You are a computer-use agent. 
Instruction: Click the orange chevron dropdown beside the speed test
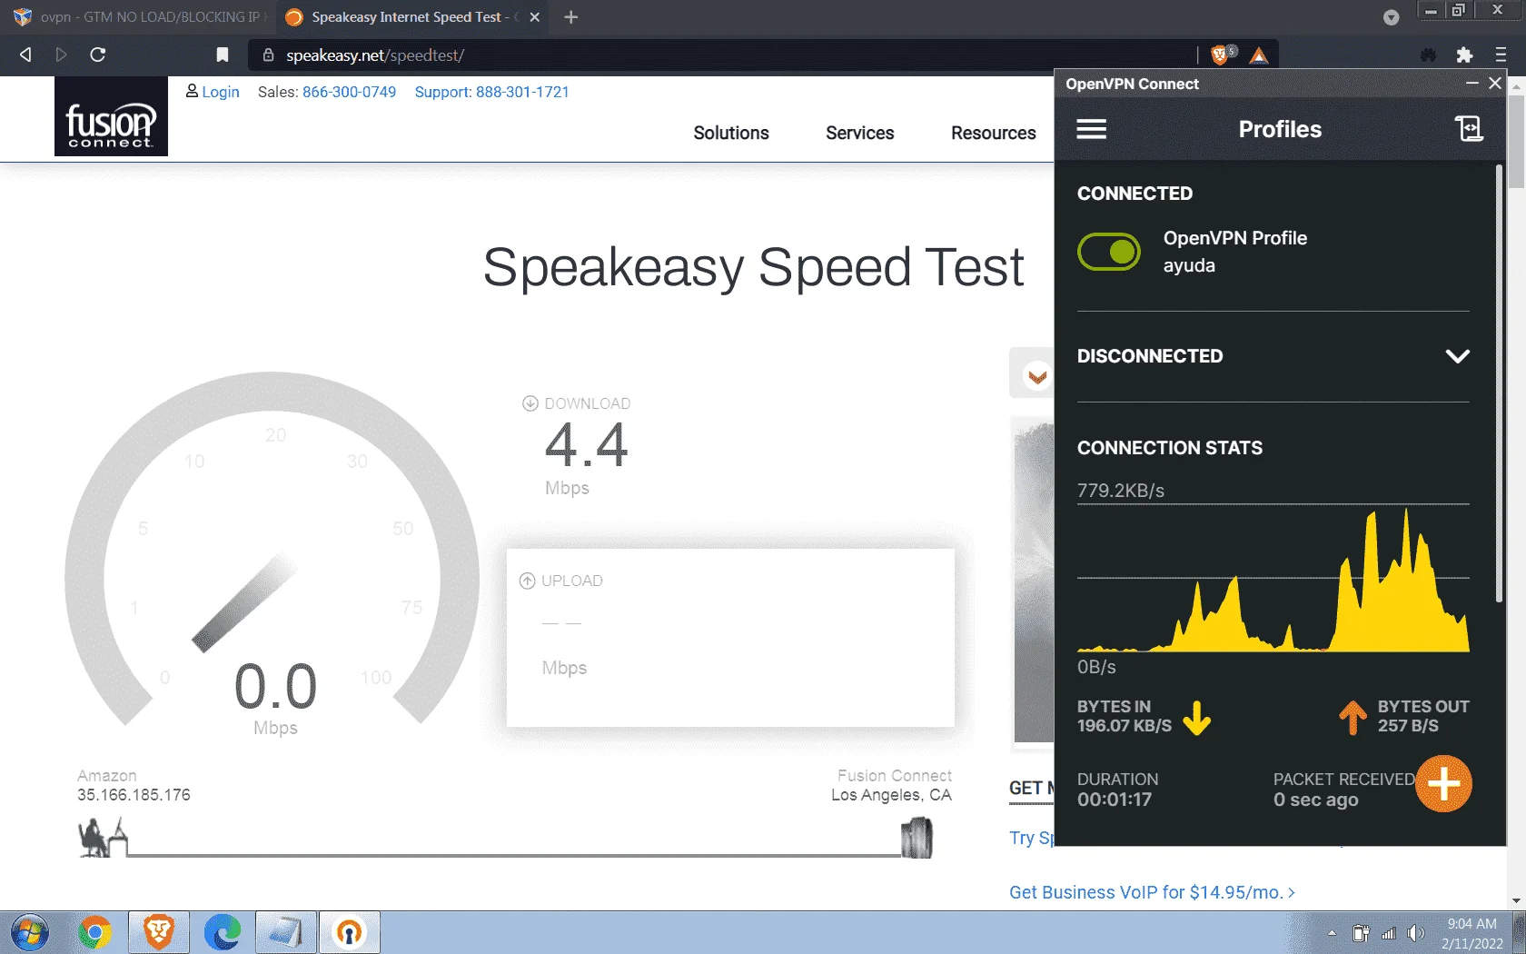(1036, 375)
